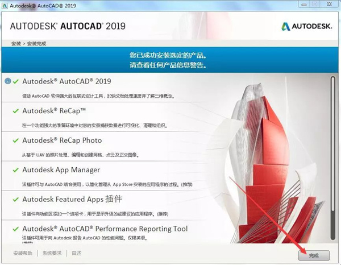This screenshot has width=341, height=265.
Task: Select the Autodesk AutoCAD 2019 product title
Action: point(66,81)
